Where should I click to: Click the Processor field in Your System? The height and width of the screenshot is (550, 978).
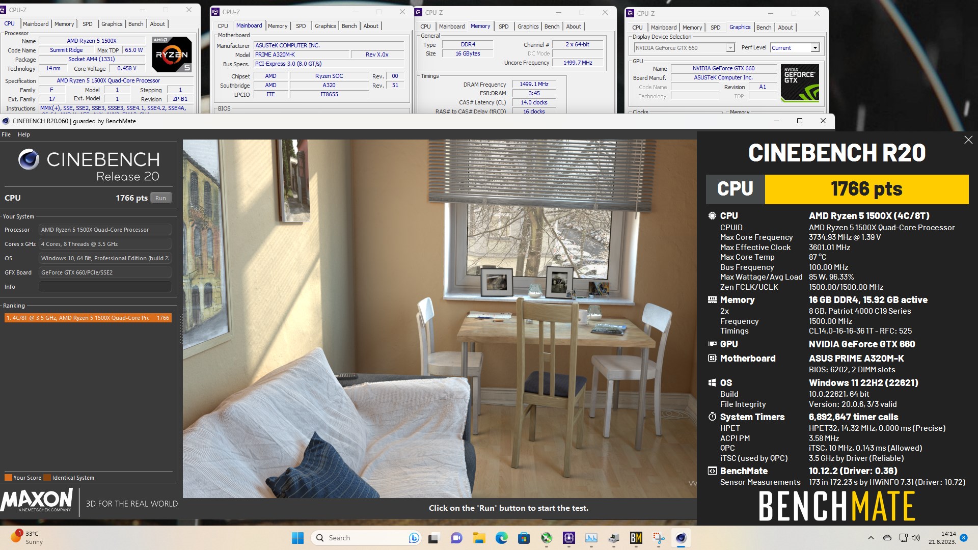[x=105, y=230]
